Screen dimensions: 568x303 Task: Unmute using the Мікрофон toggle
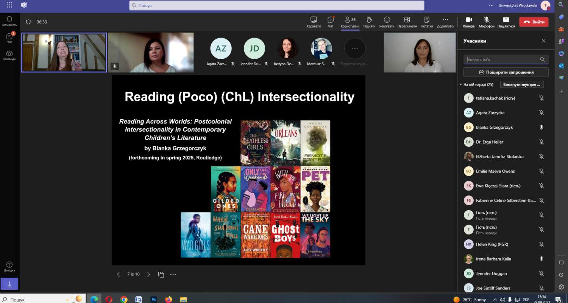[x=487, y=22]
